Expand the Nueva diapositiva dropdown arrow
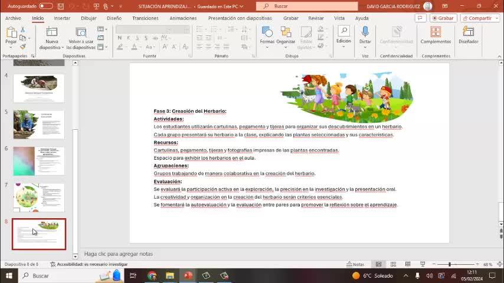This screenshot has height=283, width=504. pyautogui.click(x=63, y=48)
